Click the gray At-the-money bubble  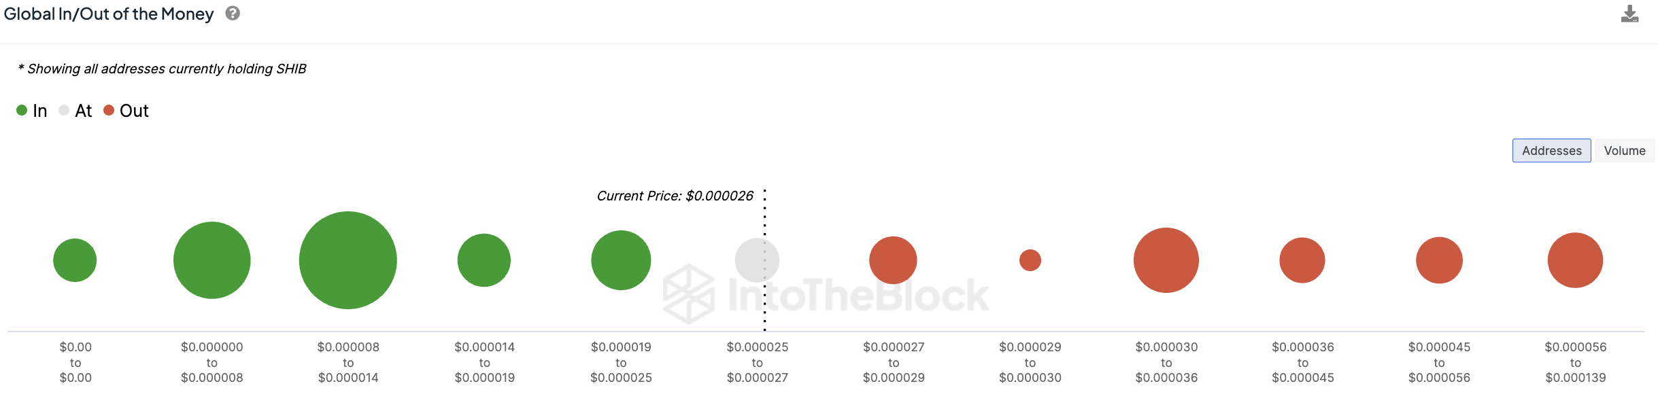(756, 260)
